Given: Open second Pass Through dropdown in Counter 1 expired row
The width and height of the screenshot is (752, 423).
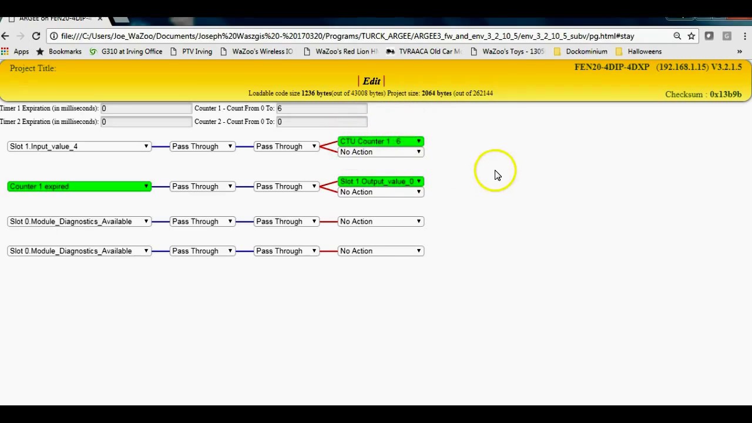Looking at the screenshot, I should coord(287,186).
